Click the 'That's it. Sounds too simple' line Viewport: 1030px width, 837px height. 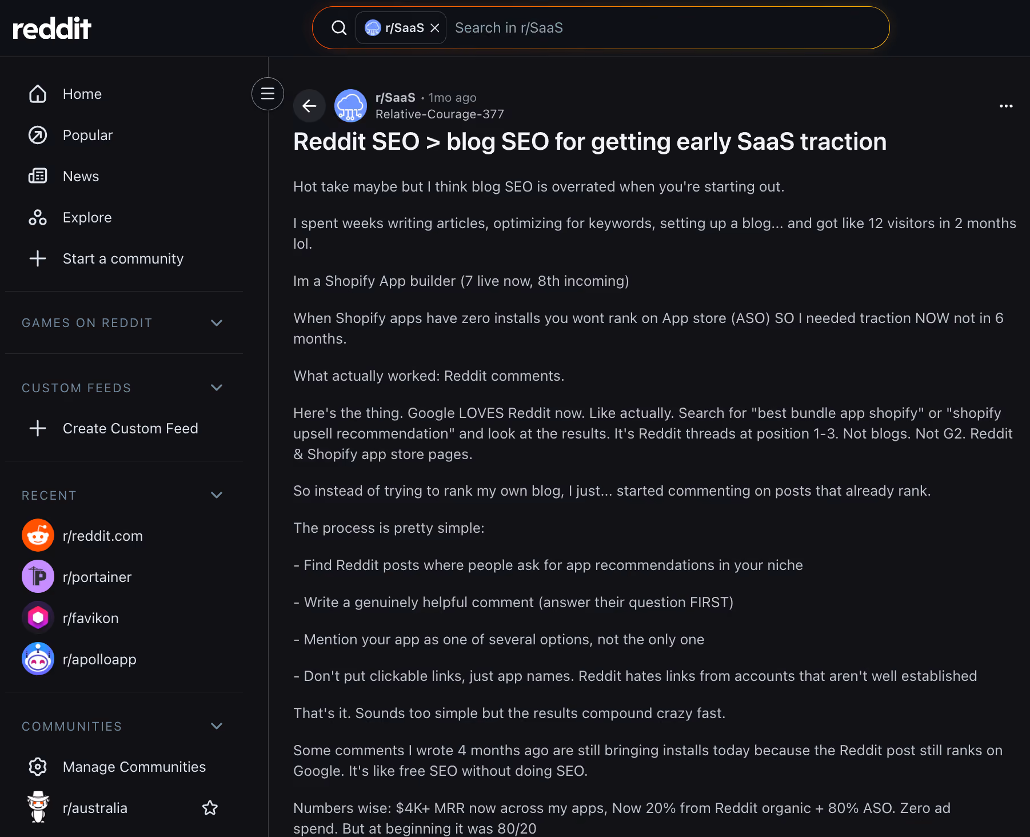coord(509,713)
